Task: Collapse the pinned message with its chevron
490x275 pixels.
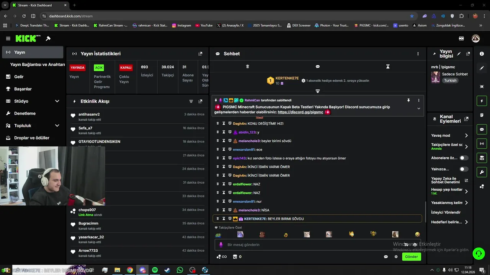Action: click(418, 108)
